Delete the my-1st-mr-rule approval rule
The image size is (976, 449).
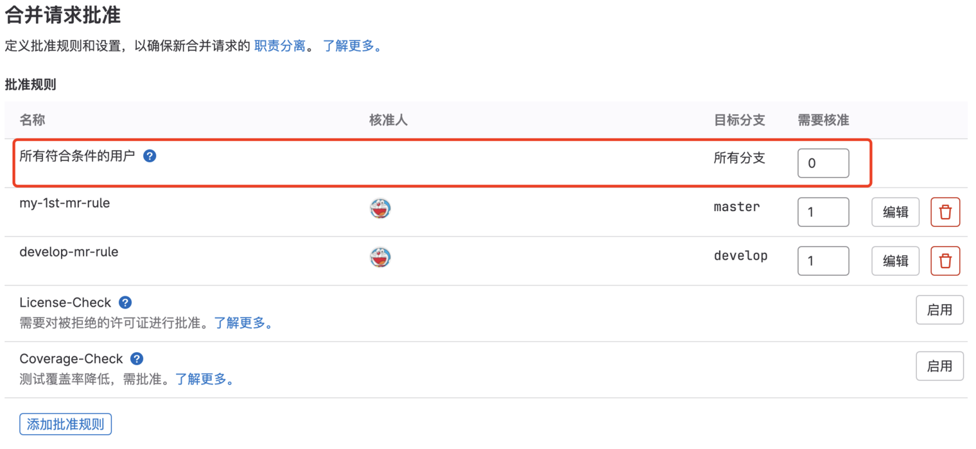[945, 212]
